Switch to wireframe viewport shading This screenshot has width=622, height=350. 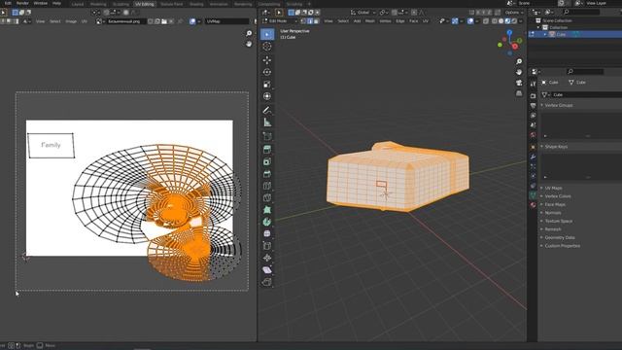(495, 21)
